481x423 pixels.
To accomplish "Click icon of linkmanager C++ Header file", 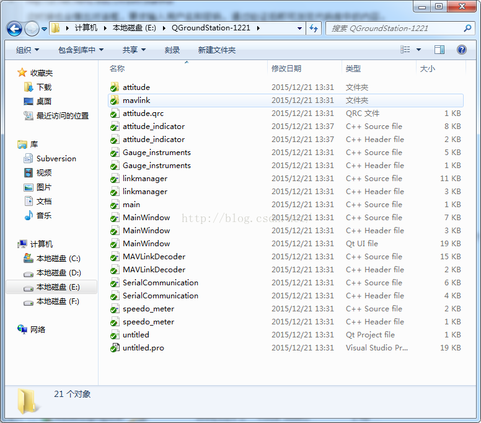I will pyautogui.click(x=115, y=192).
